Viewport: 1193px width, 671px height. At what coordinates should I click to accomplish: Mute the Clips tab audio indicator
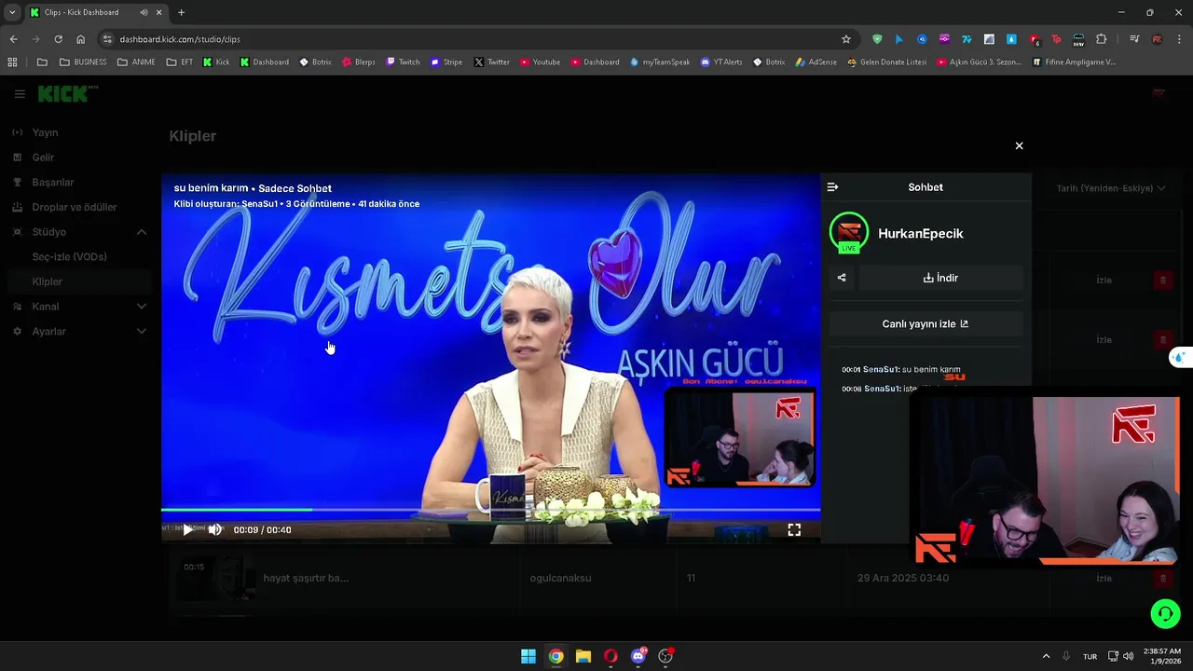pyautogui.click(x=144, y=12)
